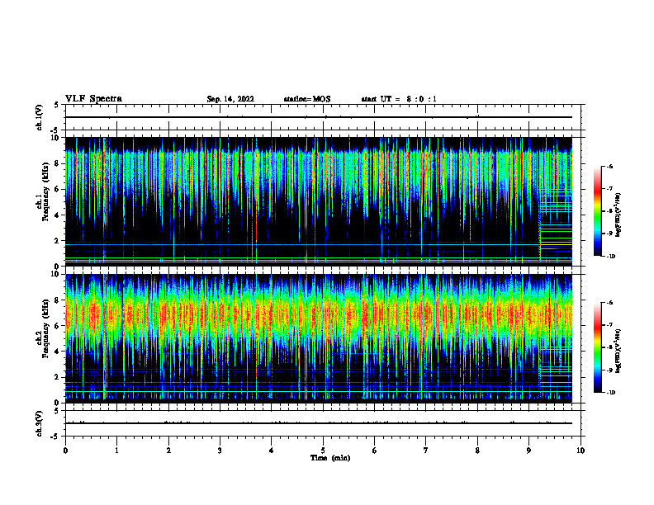
Task: Click time axis tick label "7"
Action: (x=426, y=451)
